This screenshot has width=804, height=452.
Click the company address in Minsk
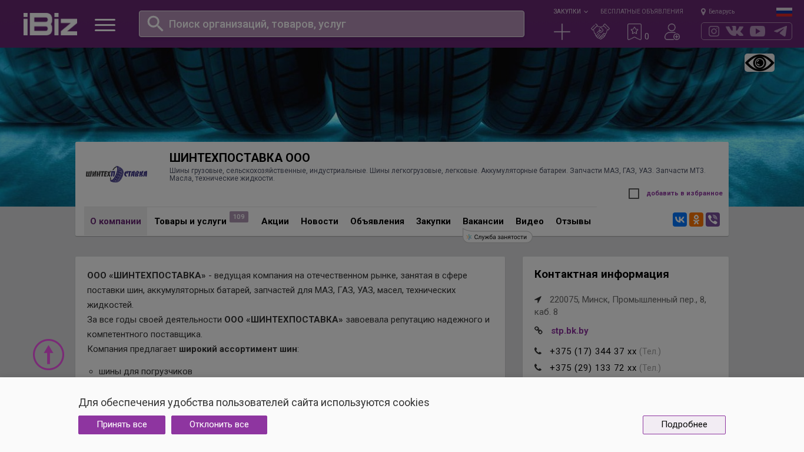point(620,305)
